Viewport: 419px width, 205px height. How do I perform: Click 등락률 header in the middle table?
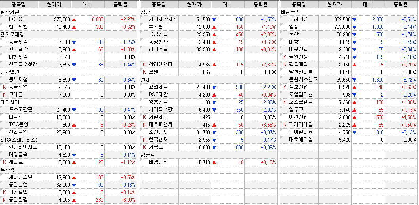click(261, 4)
